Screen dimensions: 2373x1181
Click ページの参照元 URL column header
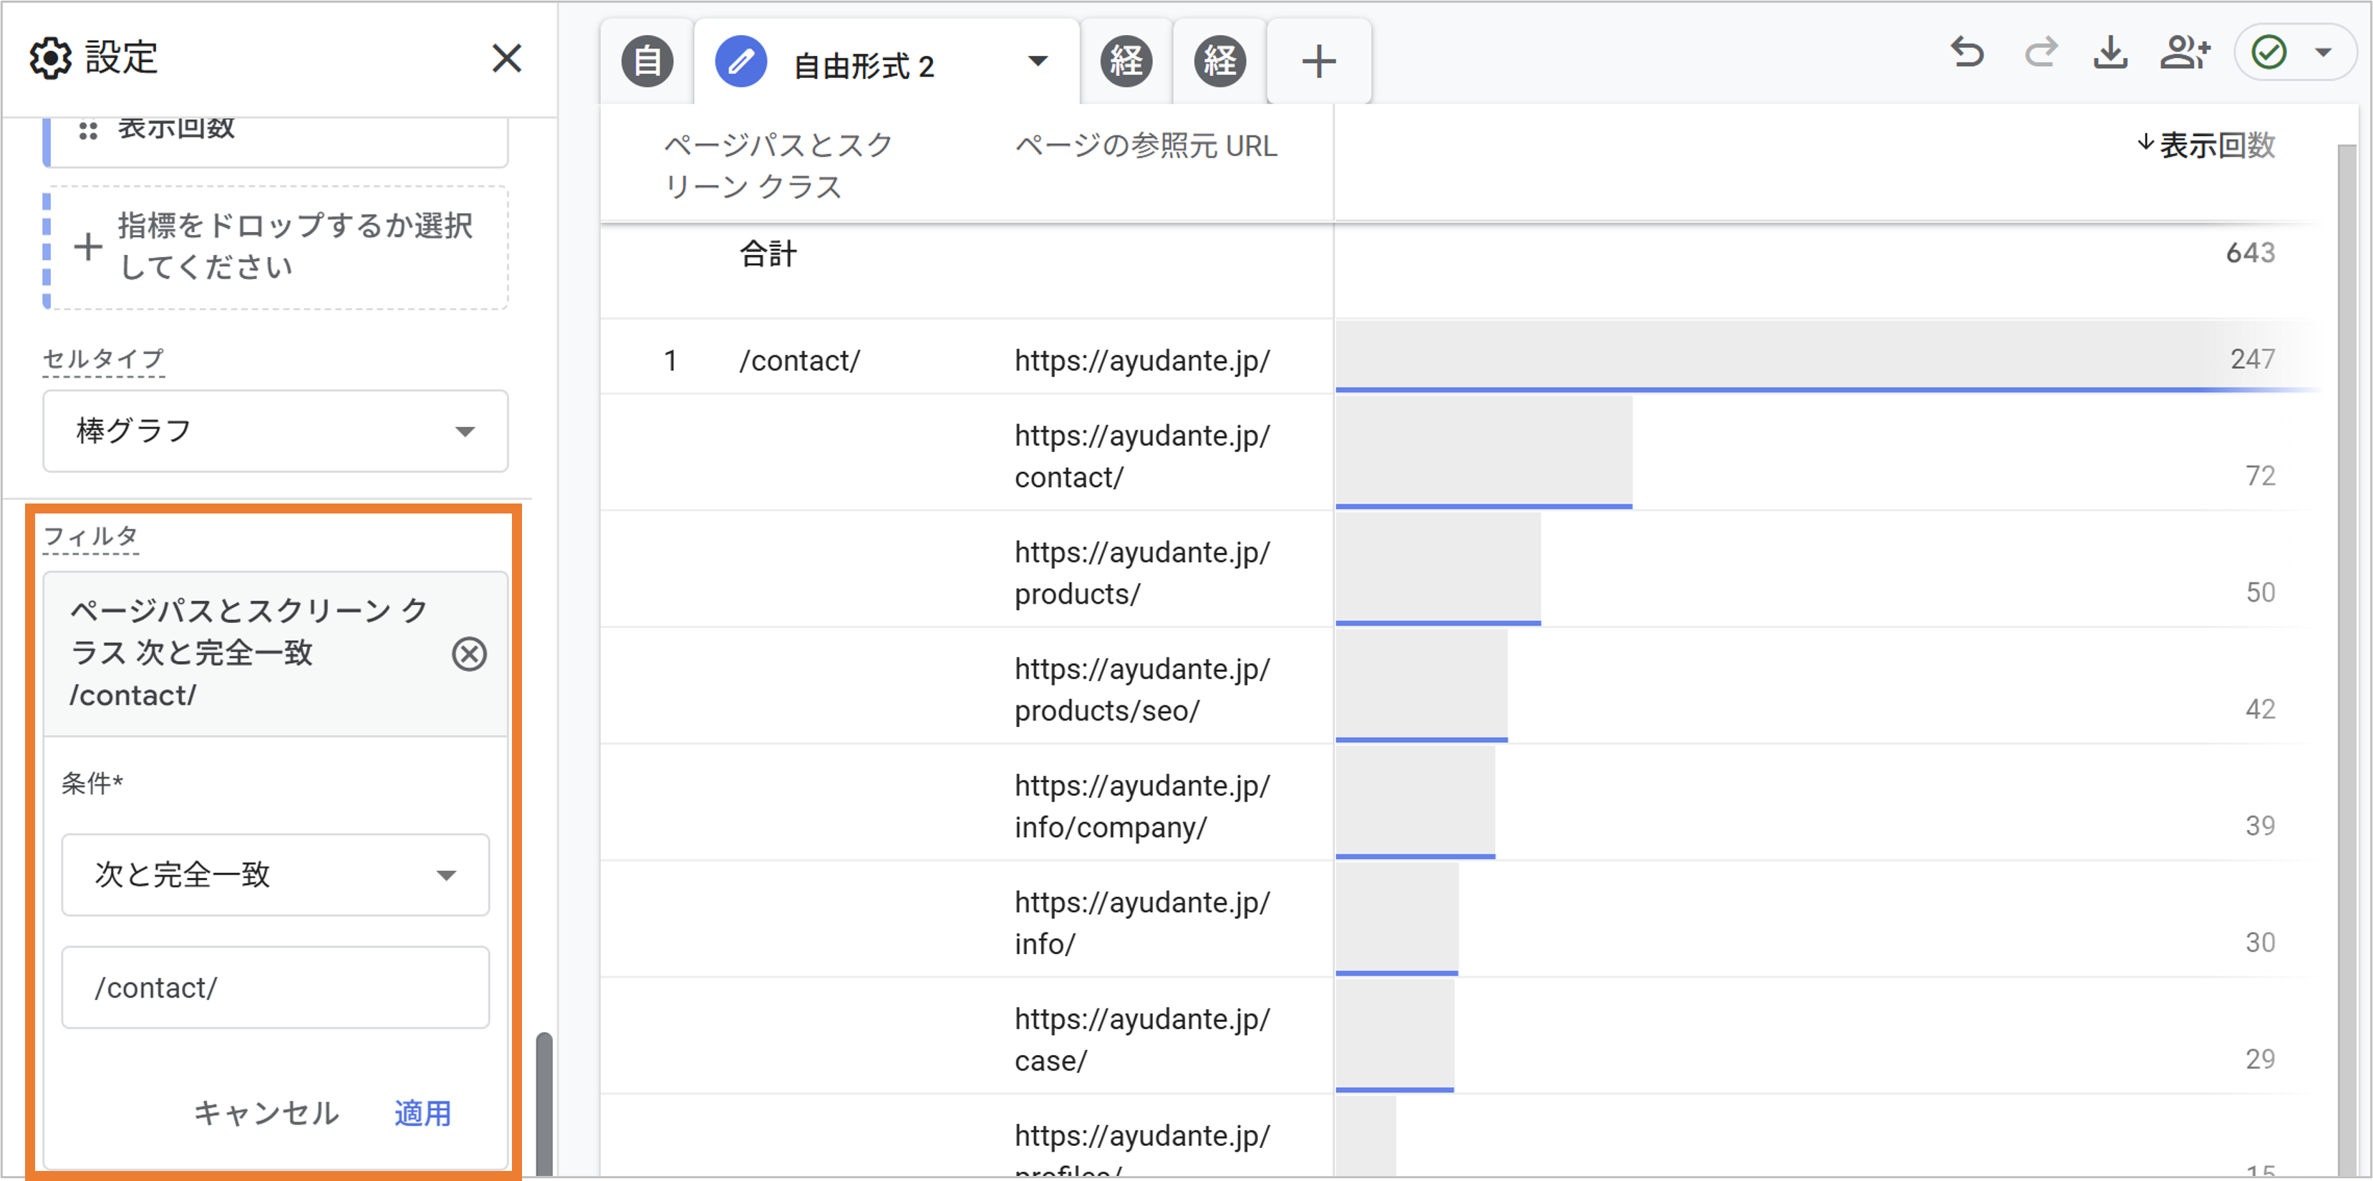coord(1145,145)
